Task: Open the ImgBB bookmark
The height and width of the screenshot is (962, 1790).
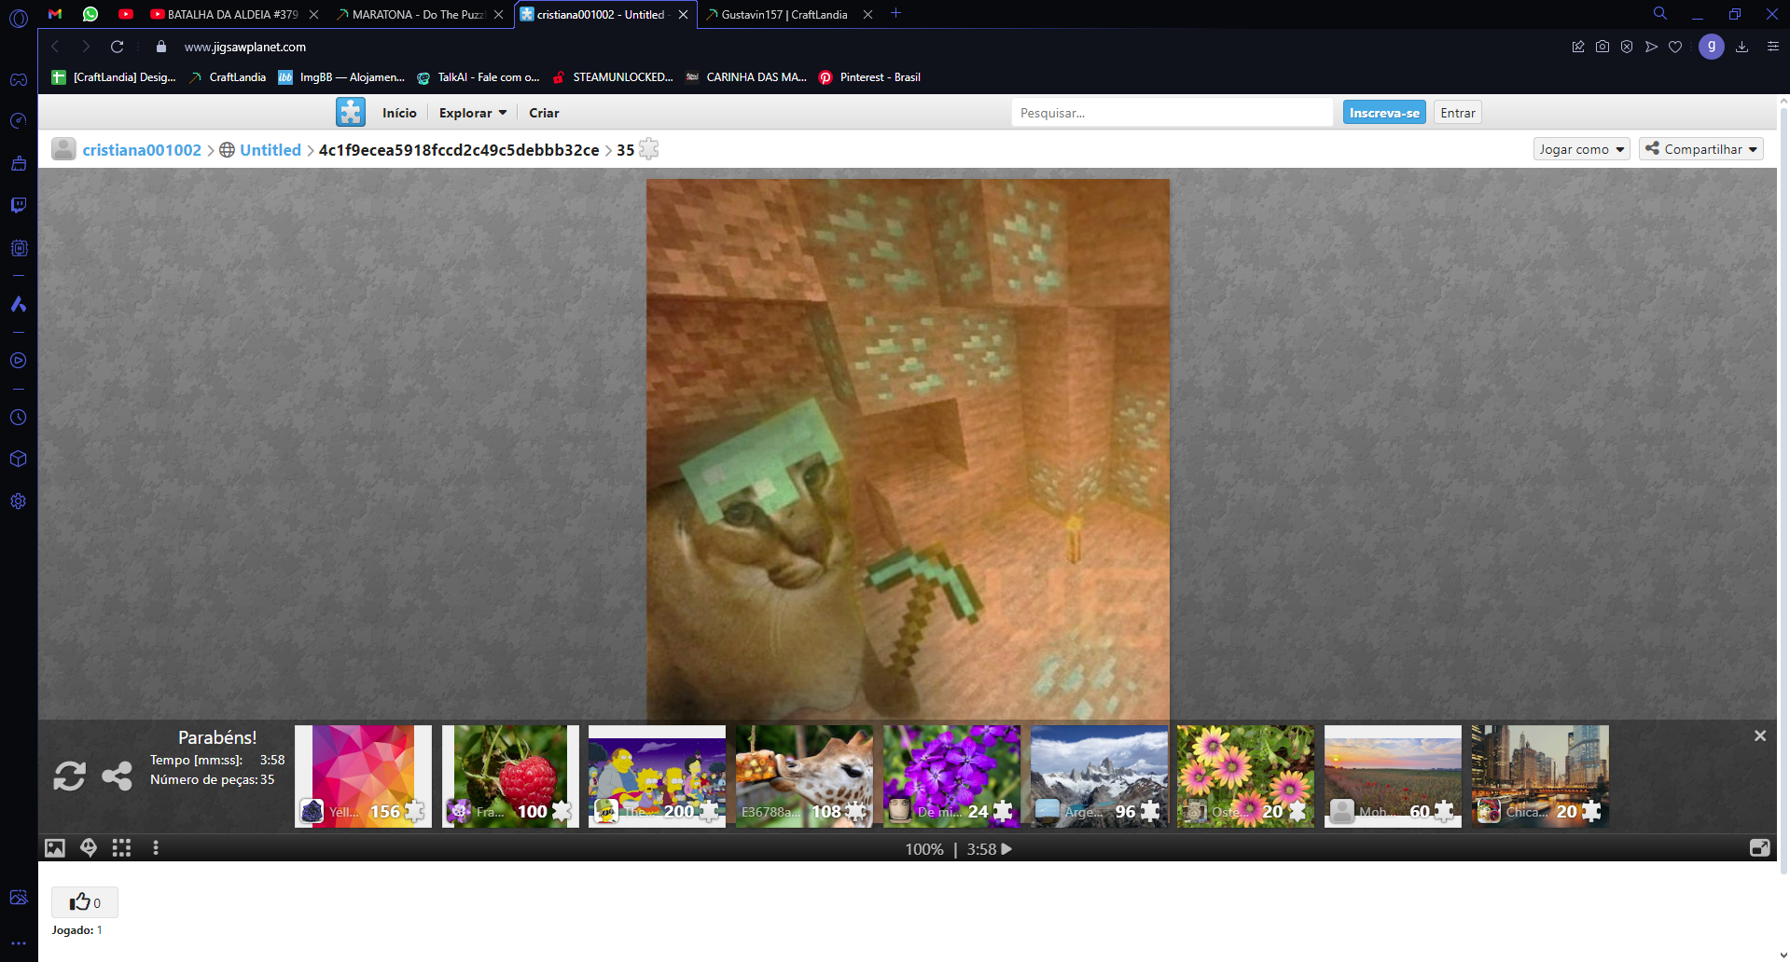Action: pyautogui.click(x=341, y=77)
